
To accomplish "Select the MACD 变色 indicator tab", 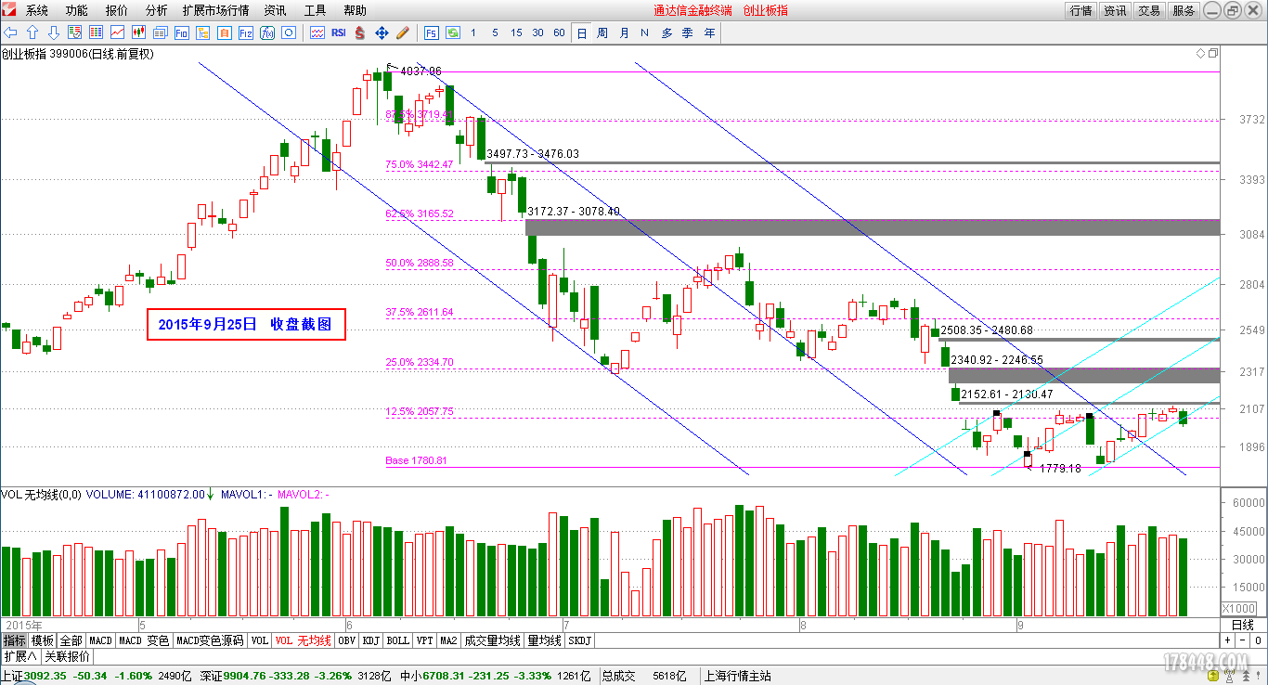I will 145,640.
